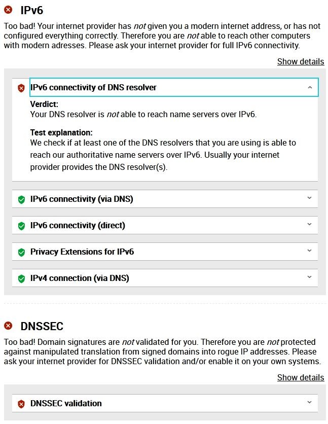Click the DNSSEC validation row title

66,403
